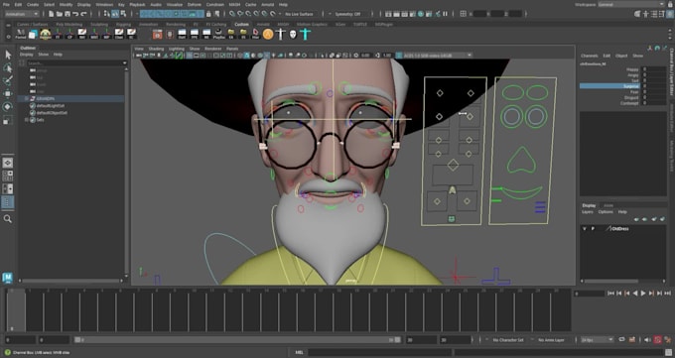
Task: Click the Open Scene folder icon
Action: [x=60, y=14]
